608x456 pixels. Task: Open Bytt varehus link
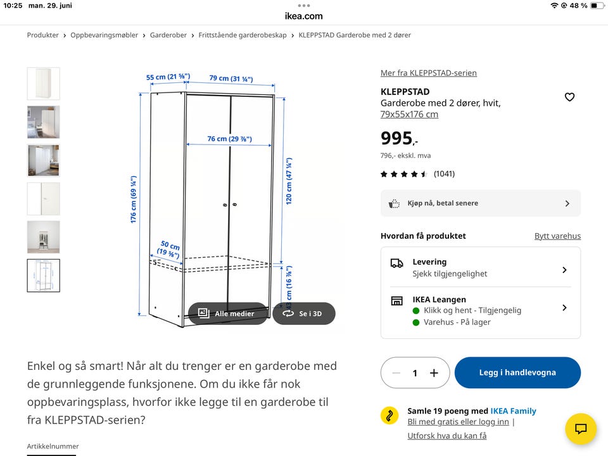[x=557, y=236]
